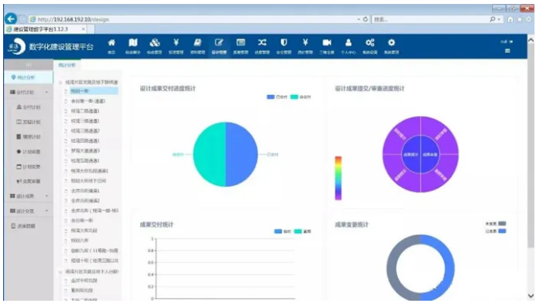The width and height of the screenshot is (540, 307).
Task: Open the sidebar item with the solid circle icon
Action: (x=28, y=152)
